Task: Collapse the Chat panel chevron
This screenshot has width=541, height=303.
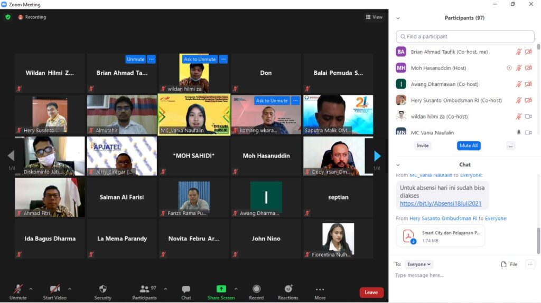Action: (x=398, y=165)
